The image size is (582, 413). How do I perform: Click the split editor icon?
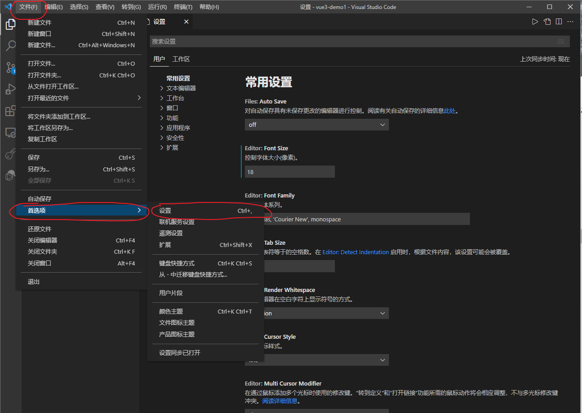pos(559,22)
